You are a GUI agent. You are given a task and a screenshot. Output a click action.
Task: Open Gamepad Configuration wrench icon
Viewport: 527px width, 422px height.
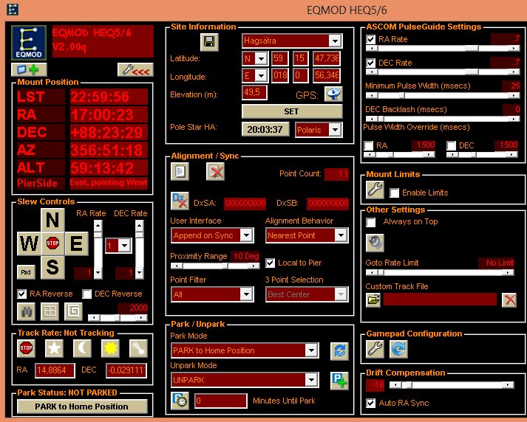pos(375,349)
